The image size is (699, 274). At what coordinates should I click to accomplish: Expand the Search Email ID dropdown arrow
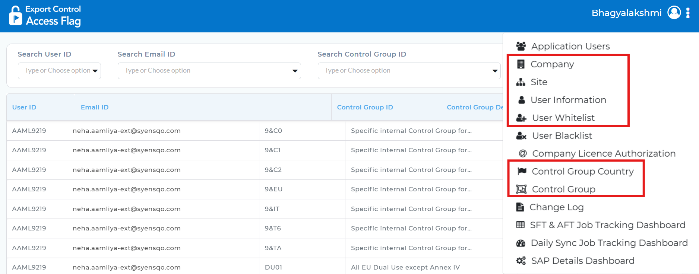click(295, 71)
